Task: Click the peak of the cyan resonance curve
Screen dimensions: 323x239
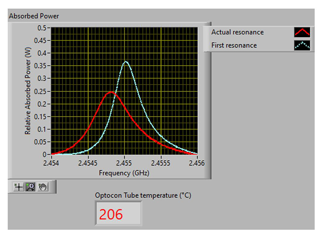Action: click(x=126, y=62)
